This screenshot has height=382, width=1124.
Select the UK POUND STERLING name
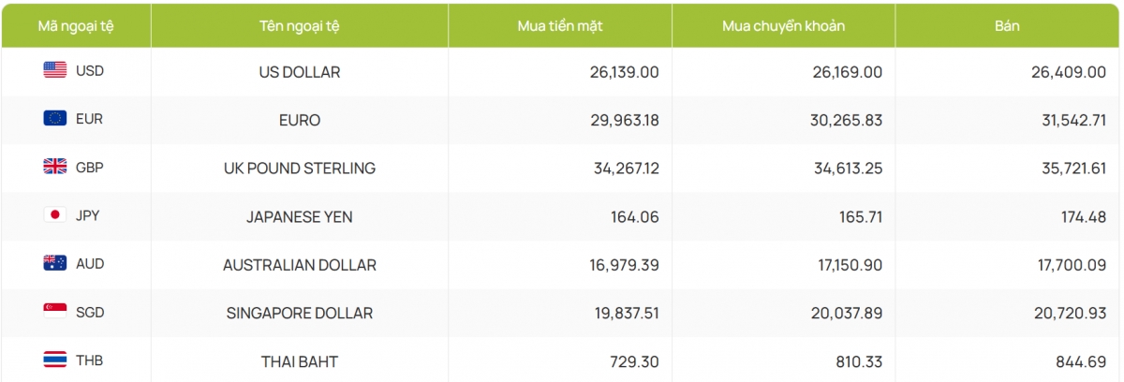click(x=299, y=169)
